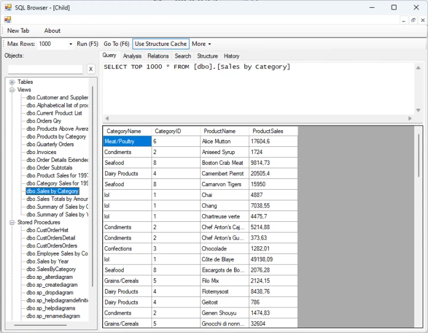This screenshot has height=333, width=428.
Task: Select dbo.SalesByCategory stored procedure
Action: click(51, 269)
